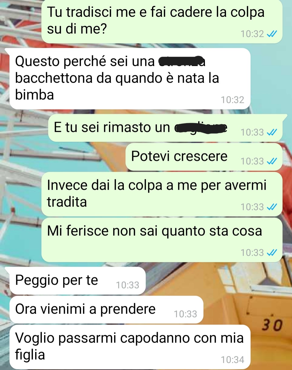Click the 10:32 timestamp on the "bimba" message

pyautogui.click(x=233, y=100)
